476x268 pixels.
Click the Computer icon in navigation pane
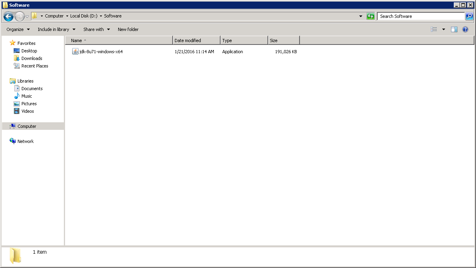[13, 126]
